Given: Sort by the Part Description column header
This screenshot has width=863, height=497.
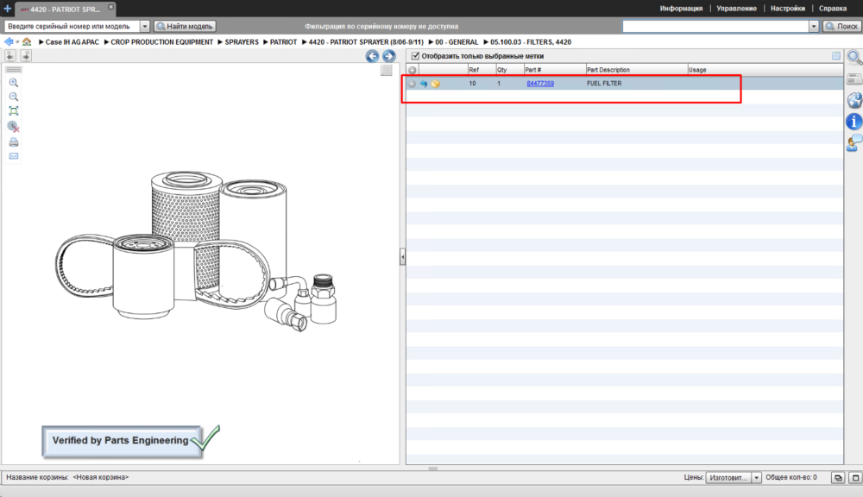Looking at the screenshot, I should coord(637,70).
